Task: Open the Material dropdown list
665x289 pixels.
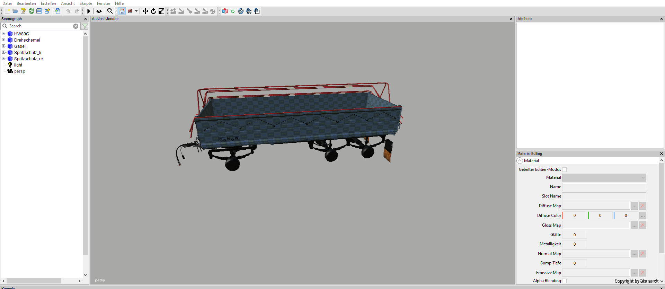Action: [x=604, y=177]
